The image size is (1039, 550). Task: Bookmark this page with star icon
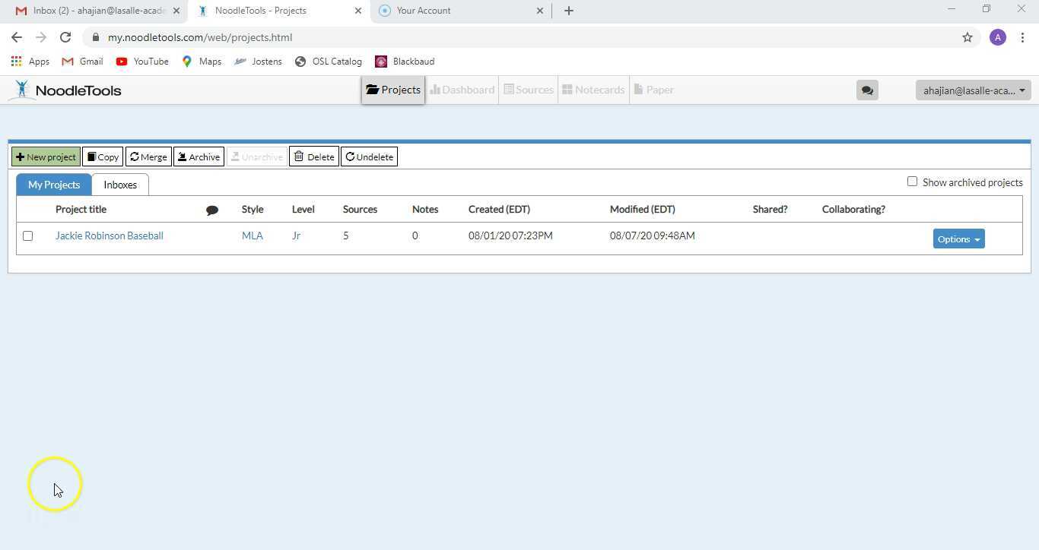[967, 37]
